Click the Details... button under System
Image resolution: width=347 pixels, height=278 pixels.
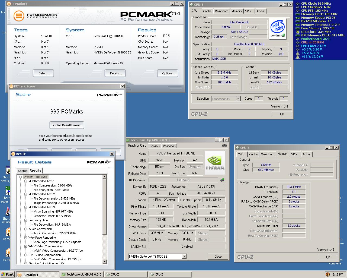tap(116, 73)
